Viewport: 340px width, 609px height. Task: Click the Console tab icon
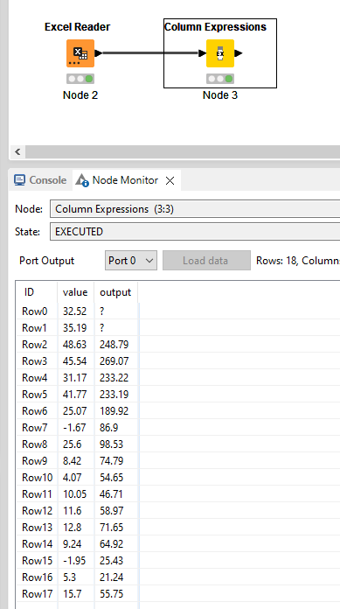coord(19,180)
